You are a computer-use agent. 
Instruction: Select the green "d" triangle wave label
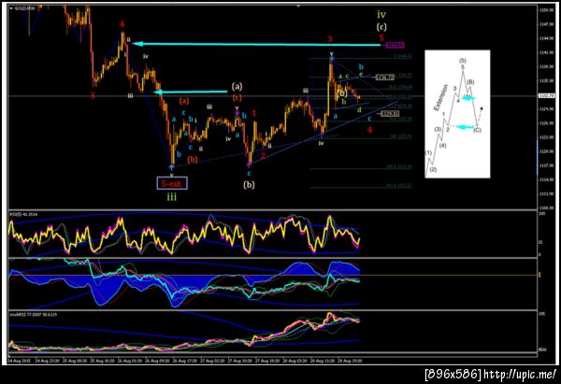tap(360, 110)
